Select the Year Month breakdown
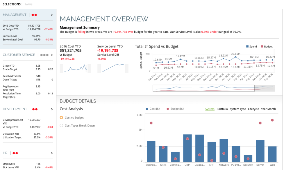The image size is (284, 170). pyautogui.click(x=268, y=109)
